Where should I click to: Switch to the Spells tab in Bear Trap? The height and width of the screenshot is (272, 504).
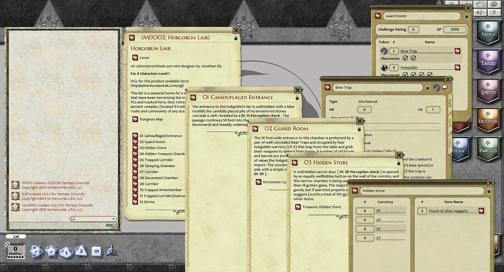pos(449,123)
